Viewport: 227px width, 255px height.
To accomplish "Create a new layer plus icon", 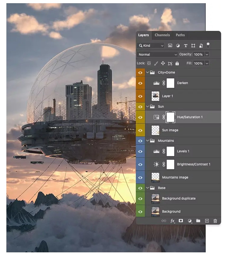I will tap(207, 221).
